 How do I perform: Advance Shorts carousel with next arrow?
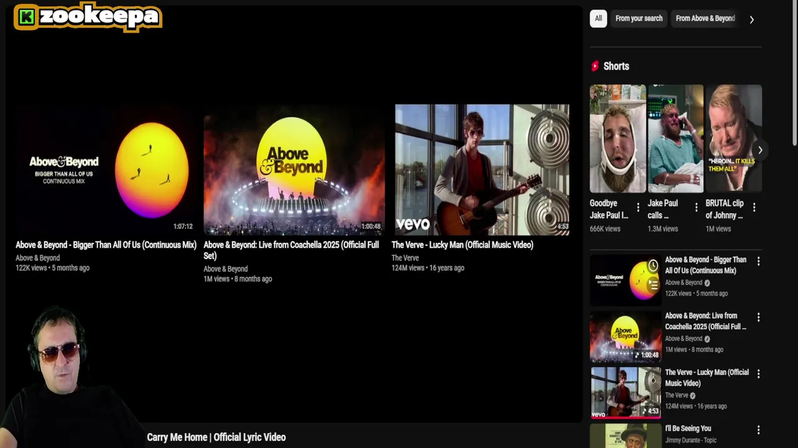pos(760,150)
